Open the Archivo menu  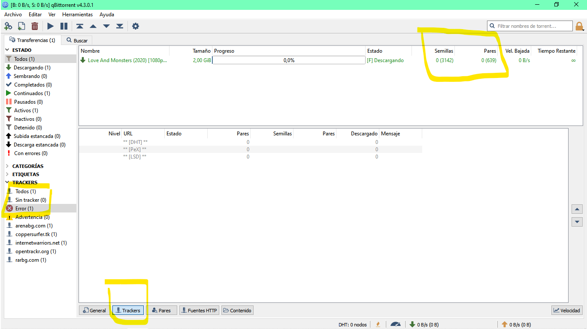pos(13,15)
